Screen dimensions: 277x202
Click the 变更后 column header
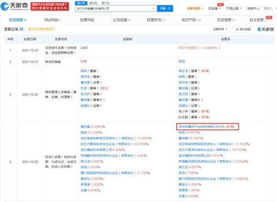pos(225,39)
